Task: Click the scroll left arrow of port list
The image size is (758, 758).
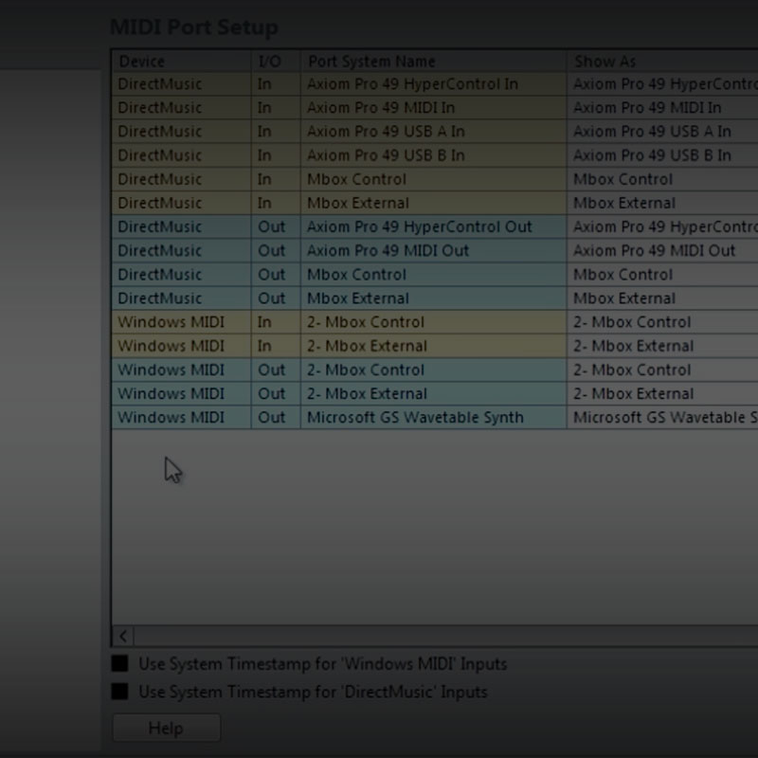Action: coord(123,636)
